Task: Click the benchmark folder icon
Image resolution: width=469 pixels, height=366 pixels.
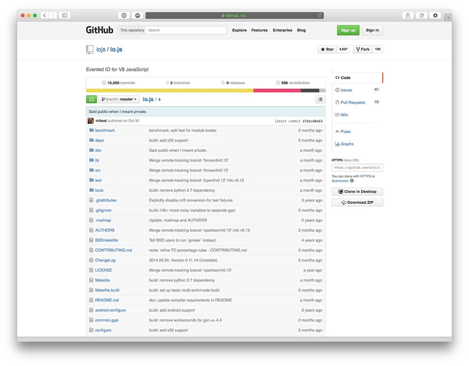Action: [91, 130]
